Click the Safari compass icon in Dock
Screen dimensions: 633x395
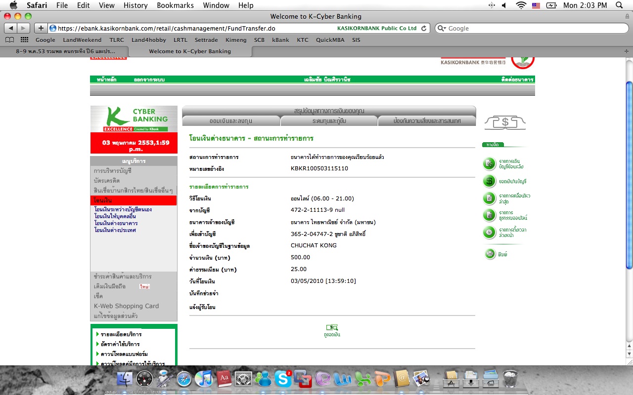click(x=184, y=379)
